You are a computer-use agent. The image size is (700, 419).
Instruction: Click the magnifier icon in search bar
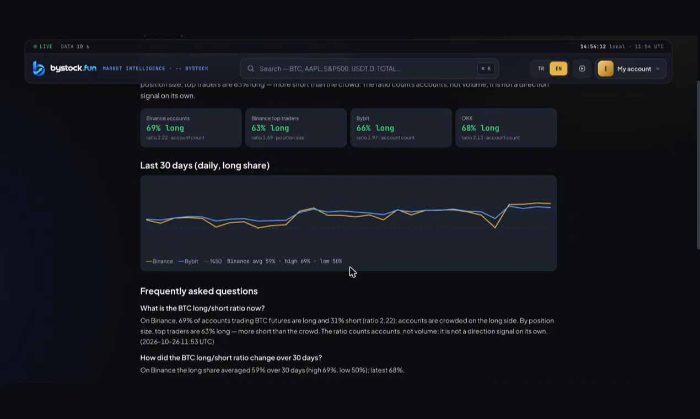point(251,69)
